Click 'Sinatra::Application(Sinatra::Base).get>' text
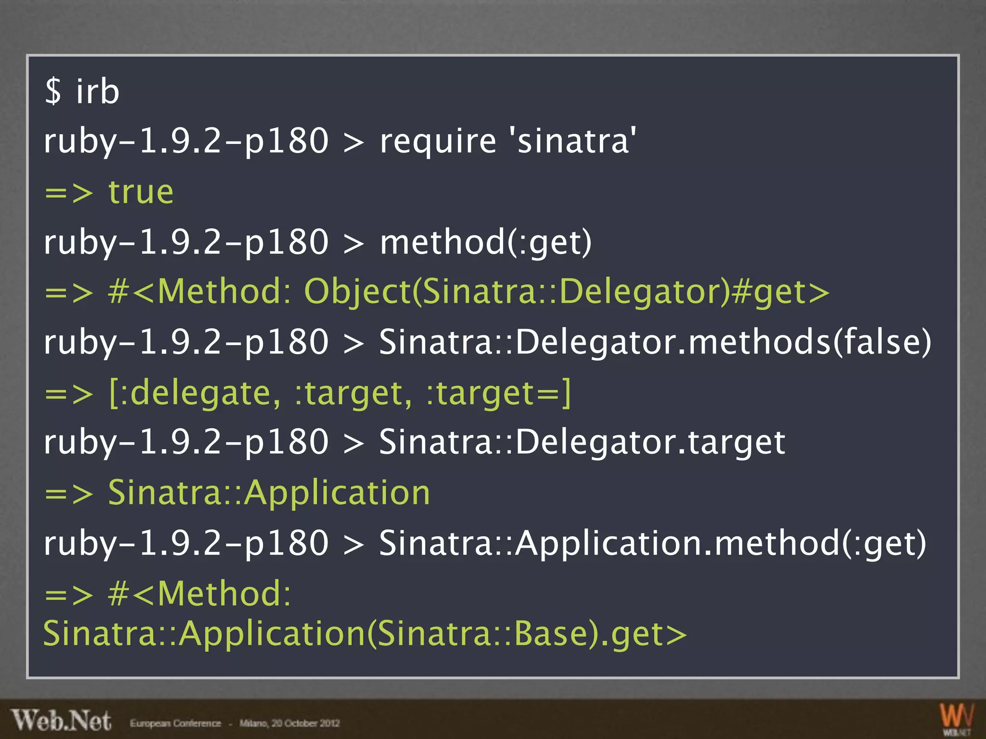986x739 pixels. [365, 634]
